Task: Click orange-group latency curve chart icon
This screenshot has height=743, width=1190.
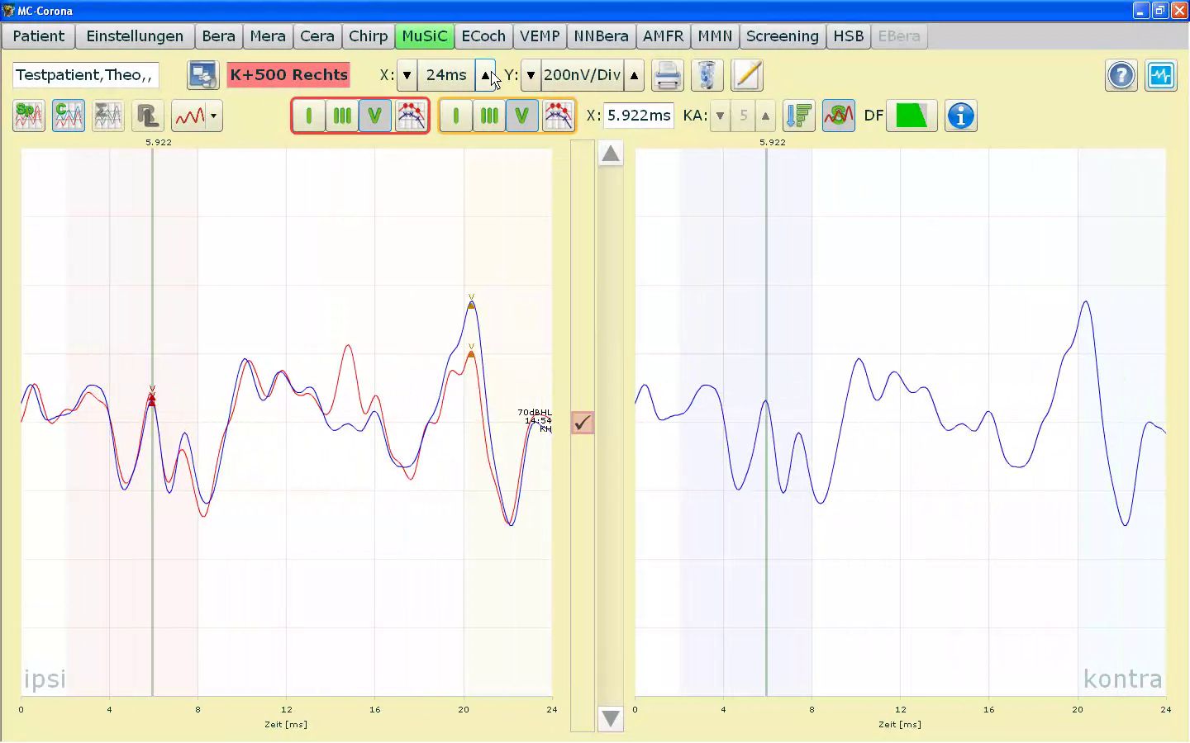Action: point(558,116)
